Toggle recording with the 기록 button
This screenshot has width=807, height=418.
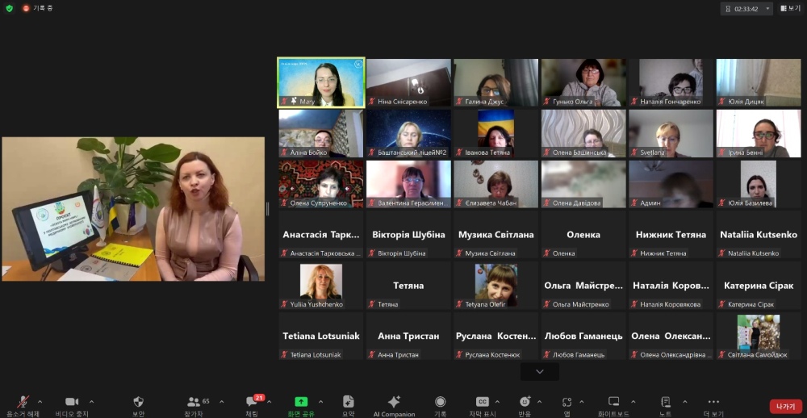tap(440, 402)
